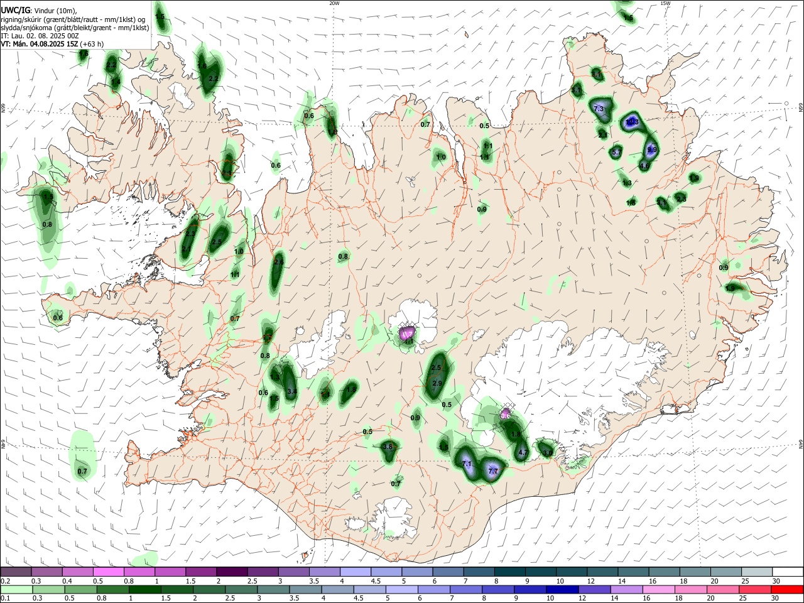Click the 9.9 precipitation value label
The width and height of the screenshot is (804, 603).
click(x=652, y=149)
